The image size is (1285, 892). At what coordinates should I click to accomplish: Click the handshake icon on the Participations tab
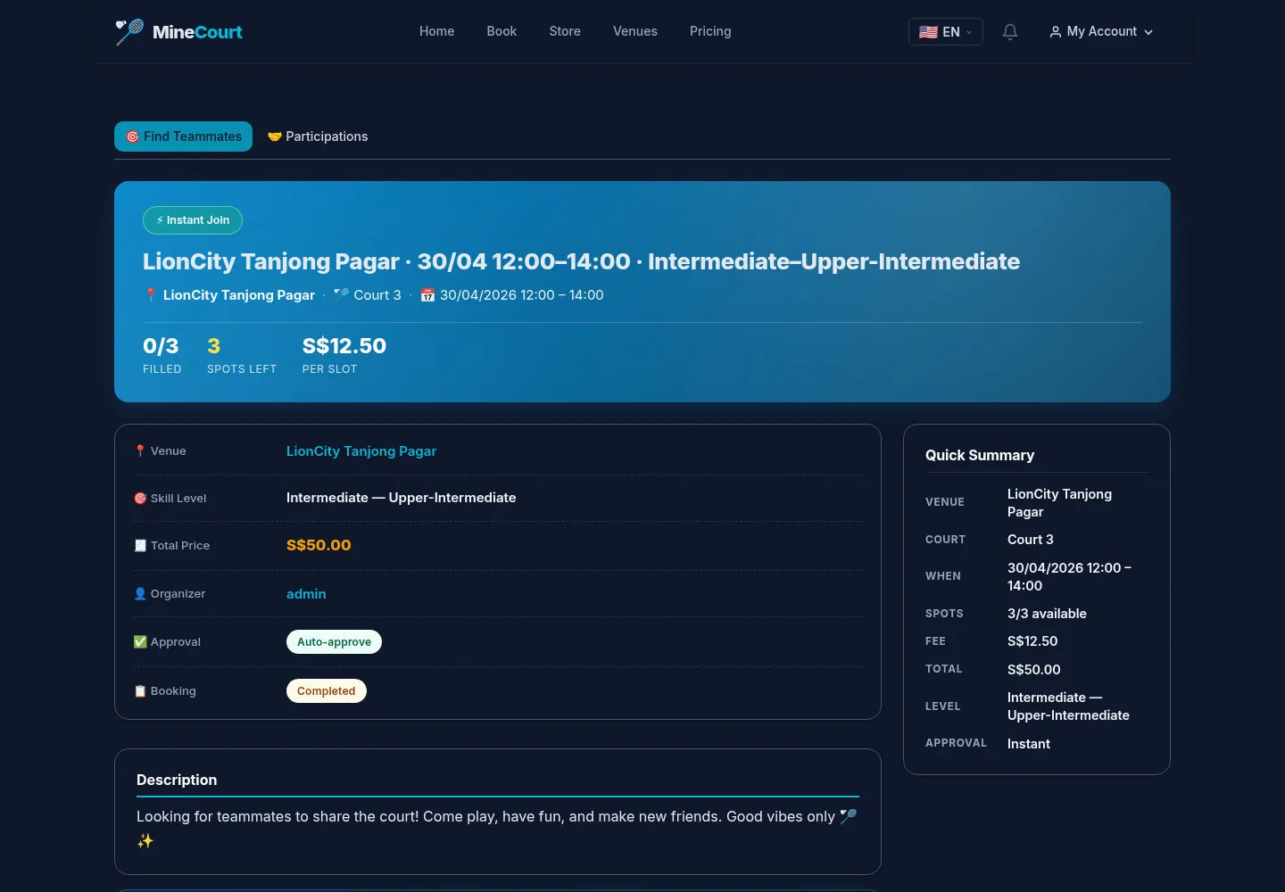pos(275,136)
